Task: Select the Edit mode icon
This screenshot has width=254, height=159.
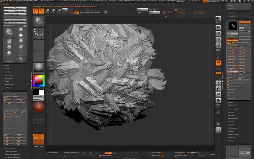Action: (x=36, y=11)
